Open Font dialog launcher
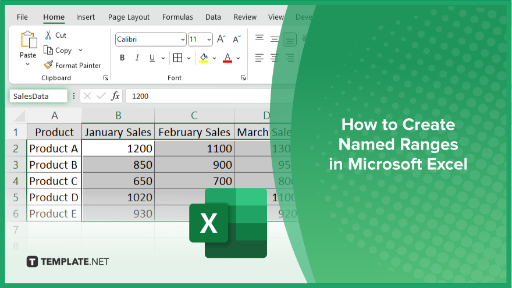The image size is (512, 288). tap(243, 78)
